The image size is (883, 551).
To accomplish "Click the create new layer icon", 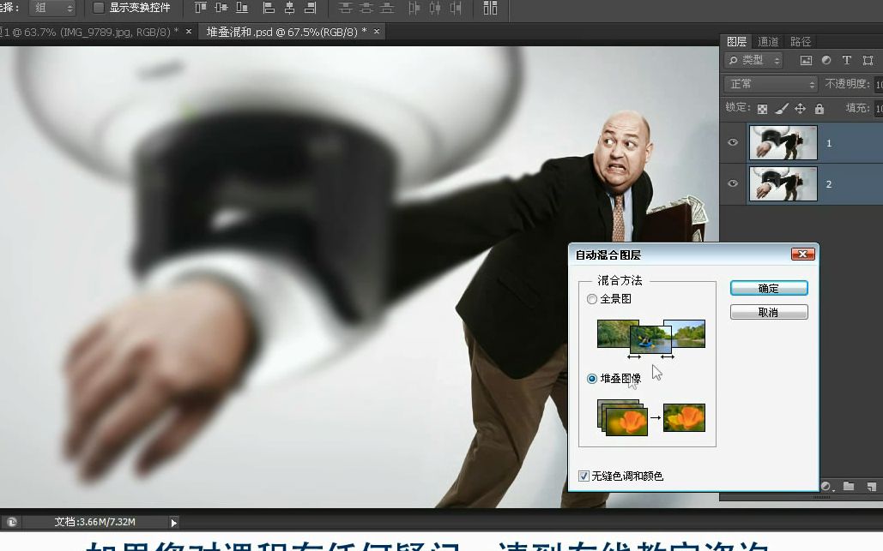I will (872, 487).
